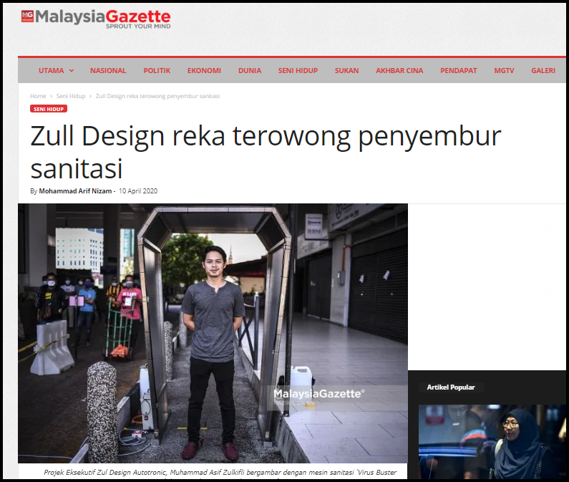Open author Mohammad Arif Nizam's profile
Image resolution: width=569 pixels, height=482 pixels.
pos(75,191)
